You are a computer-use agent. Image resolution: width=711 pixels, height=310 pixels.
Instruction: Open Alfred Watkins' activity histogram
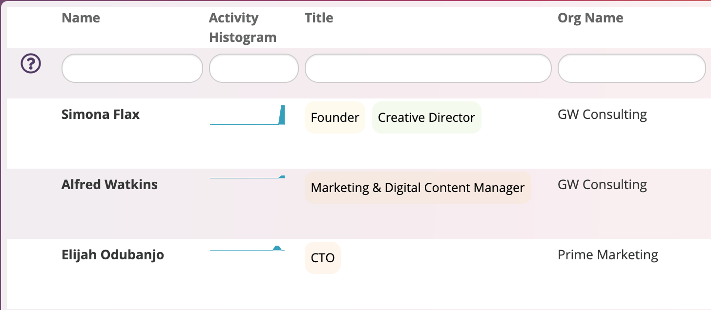pos(248,177)
